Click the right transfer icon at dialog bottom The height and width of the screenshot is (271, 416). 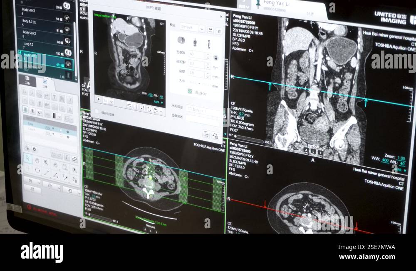click(215, 135)
